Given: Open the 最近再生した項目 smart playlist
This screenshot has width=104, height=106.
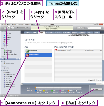Looking at the screenshot, I should click(x=9, y=85).
